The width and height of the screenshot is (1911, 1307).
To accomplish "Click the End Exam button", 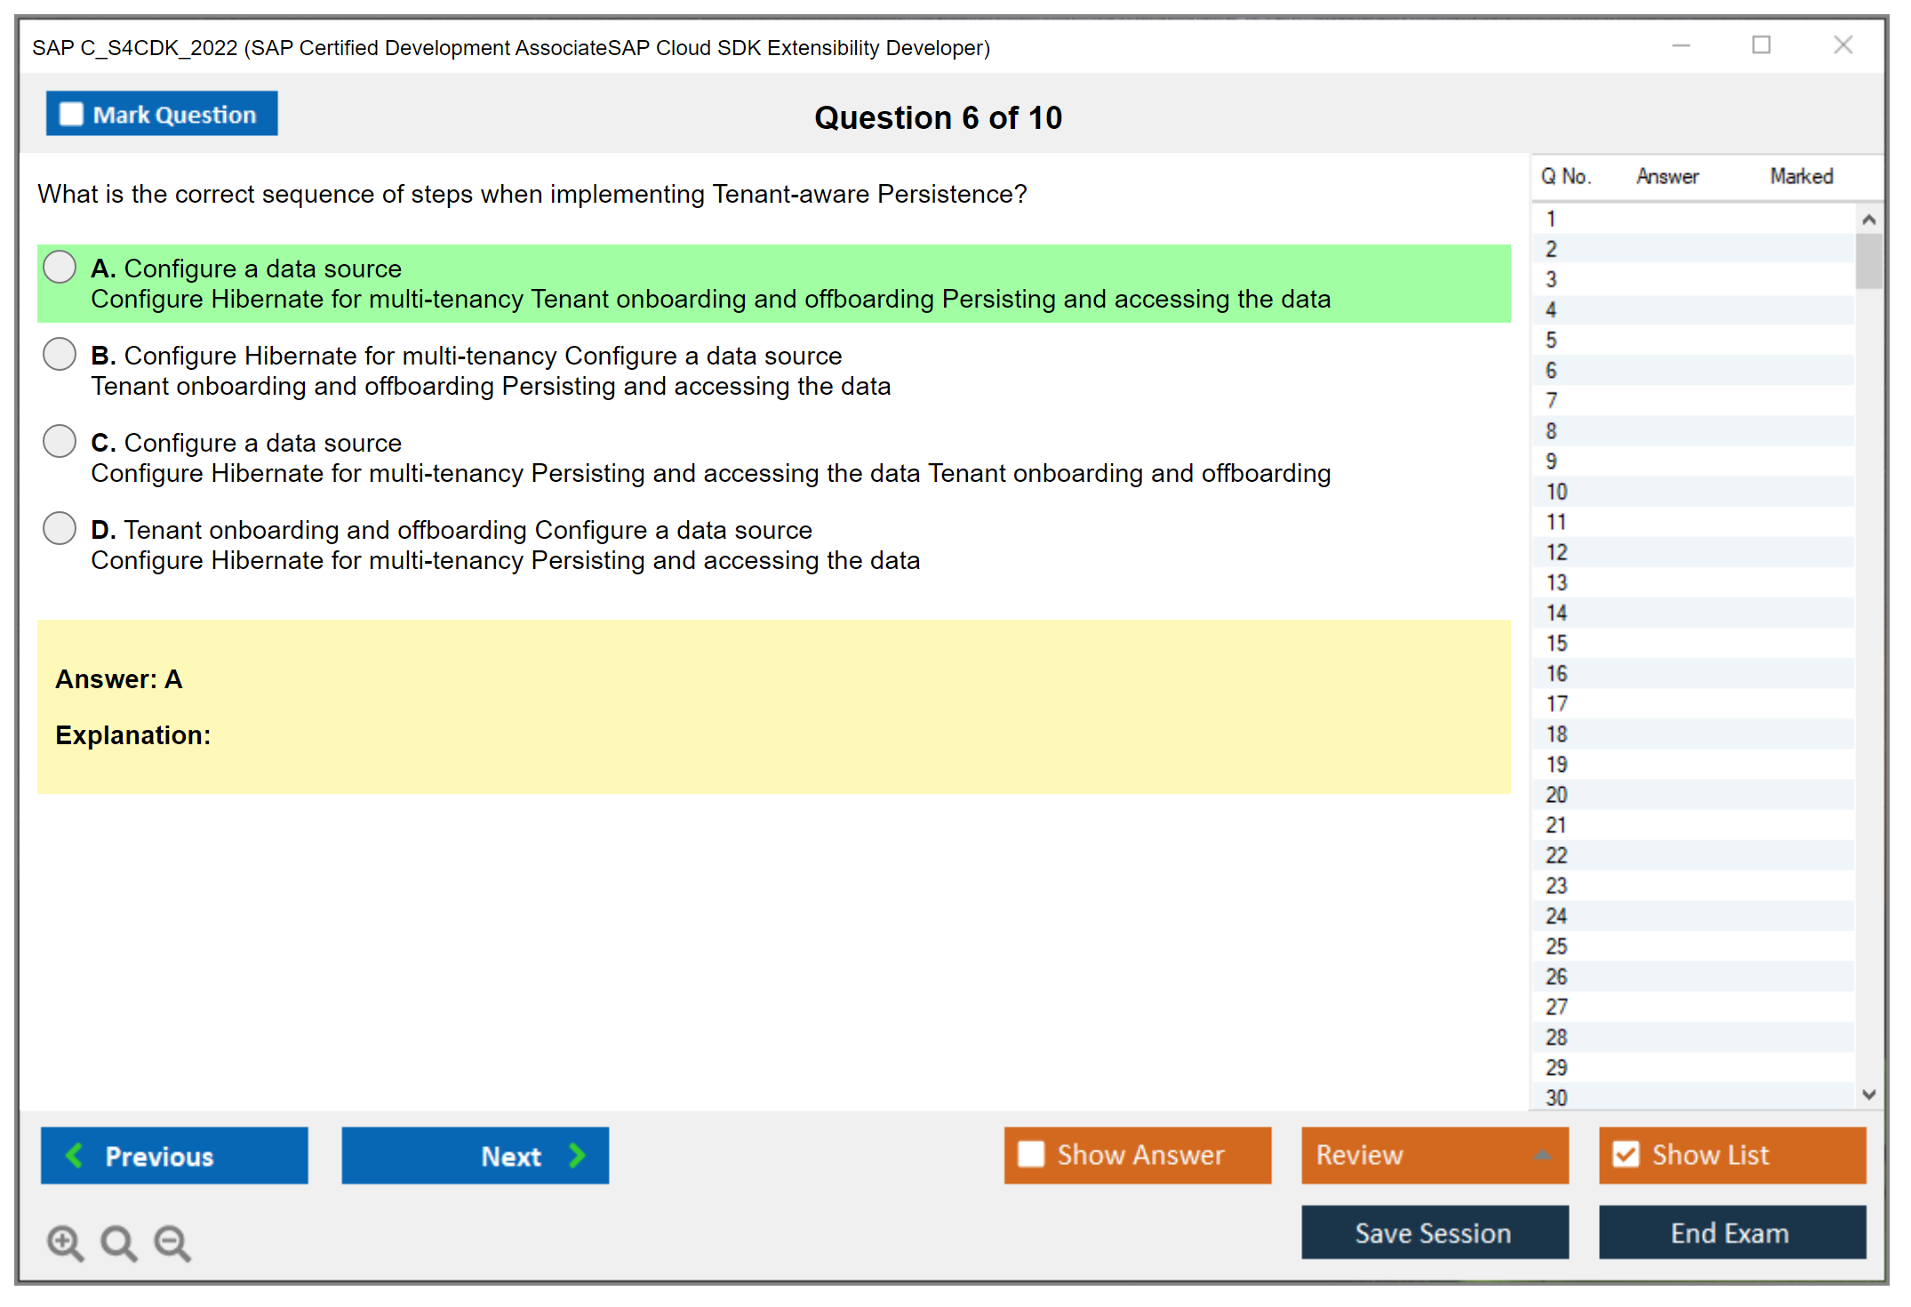I will [x=1731, y=1232].
